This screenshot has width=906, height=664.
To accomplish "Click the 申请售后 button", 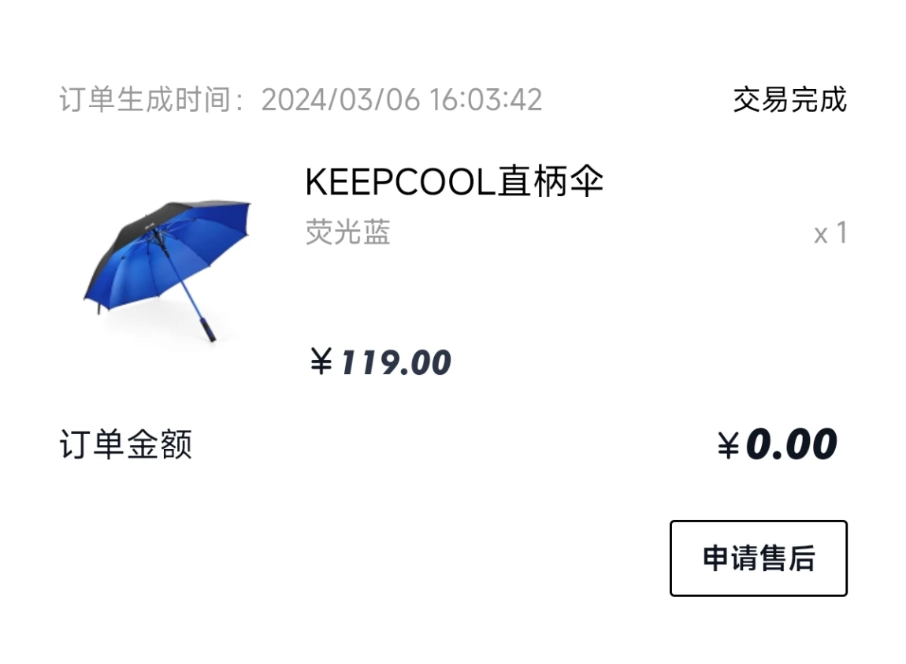I will click(x=758, y=558).
